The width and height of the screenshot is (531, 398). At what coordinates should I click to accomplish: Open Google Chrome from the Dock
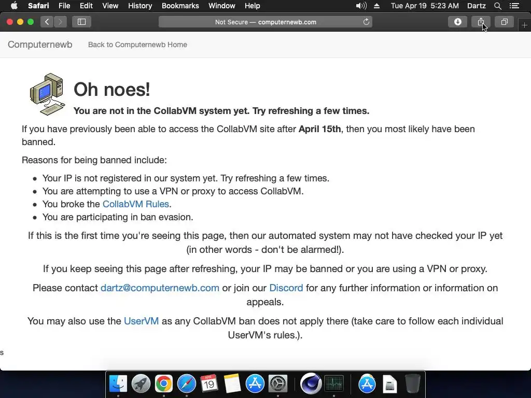tap(163, 384)
